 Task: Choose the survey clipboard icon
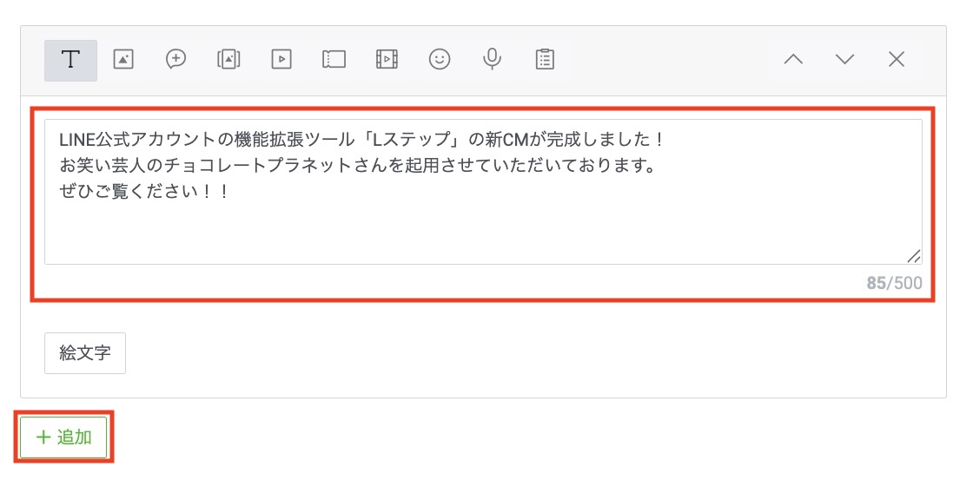point(545,60)
